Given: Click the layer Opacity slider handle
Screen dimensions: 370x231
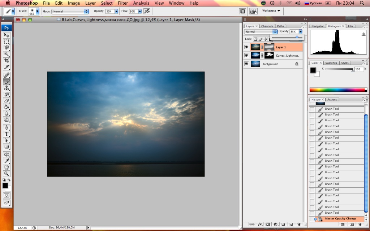Looking at the screenshot, I should point(297,37).
